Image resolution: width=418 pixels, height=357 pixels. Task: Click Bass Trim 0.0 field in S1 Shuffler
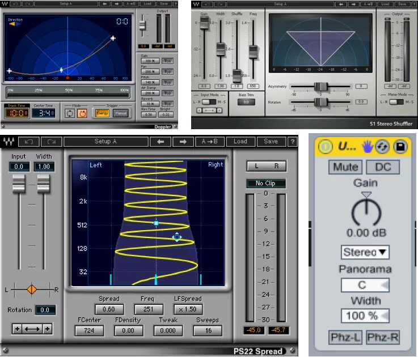[246, 102]
